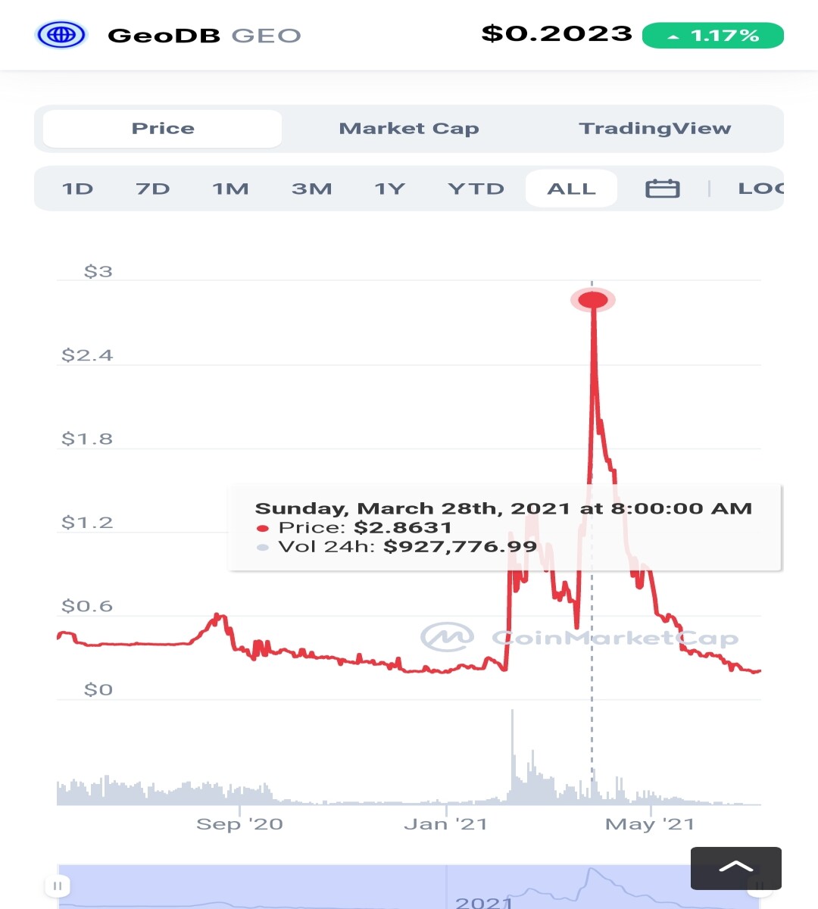Image resolution: width=818 pixels, height=909 pixels.
Task: Select the ALL time range
Action: (572, 189)
